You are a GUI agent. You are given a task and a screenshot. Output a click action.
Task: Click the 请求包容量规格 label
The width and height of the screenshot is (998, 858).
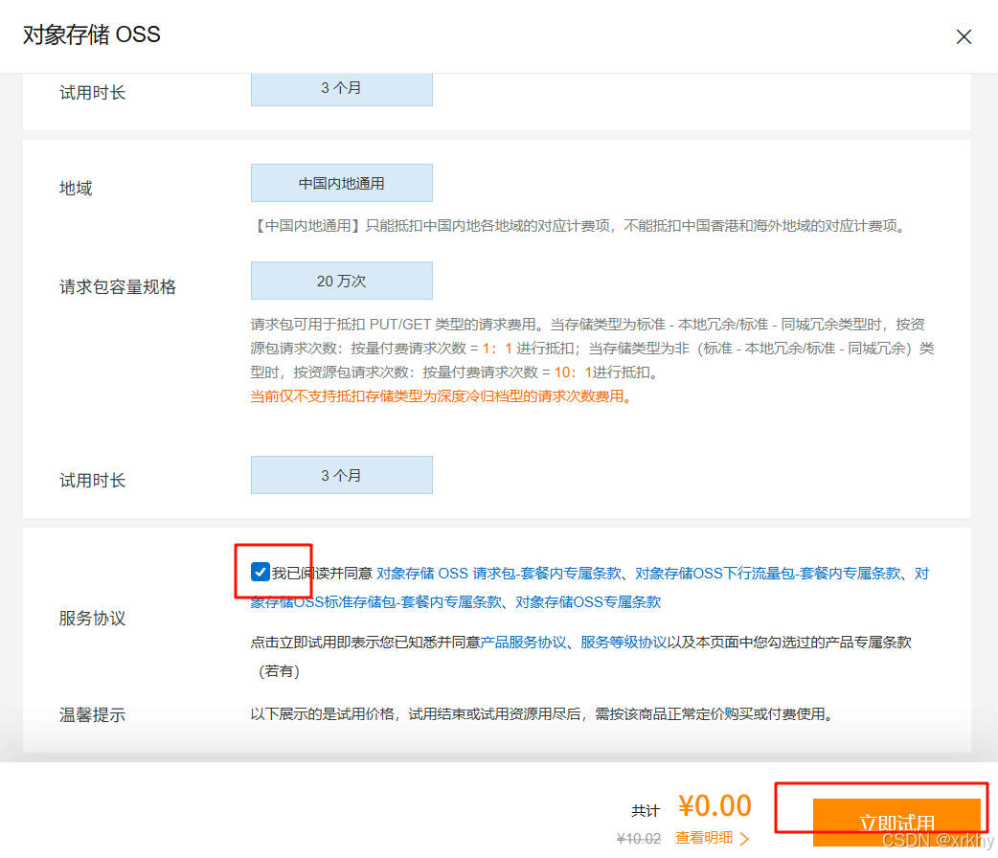tap(118, 287)
